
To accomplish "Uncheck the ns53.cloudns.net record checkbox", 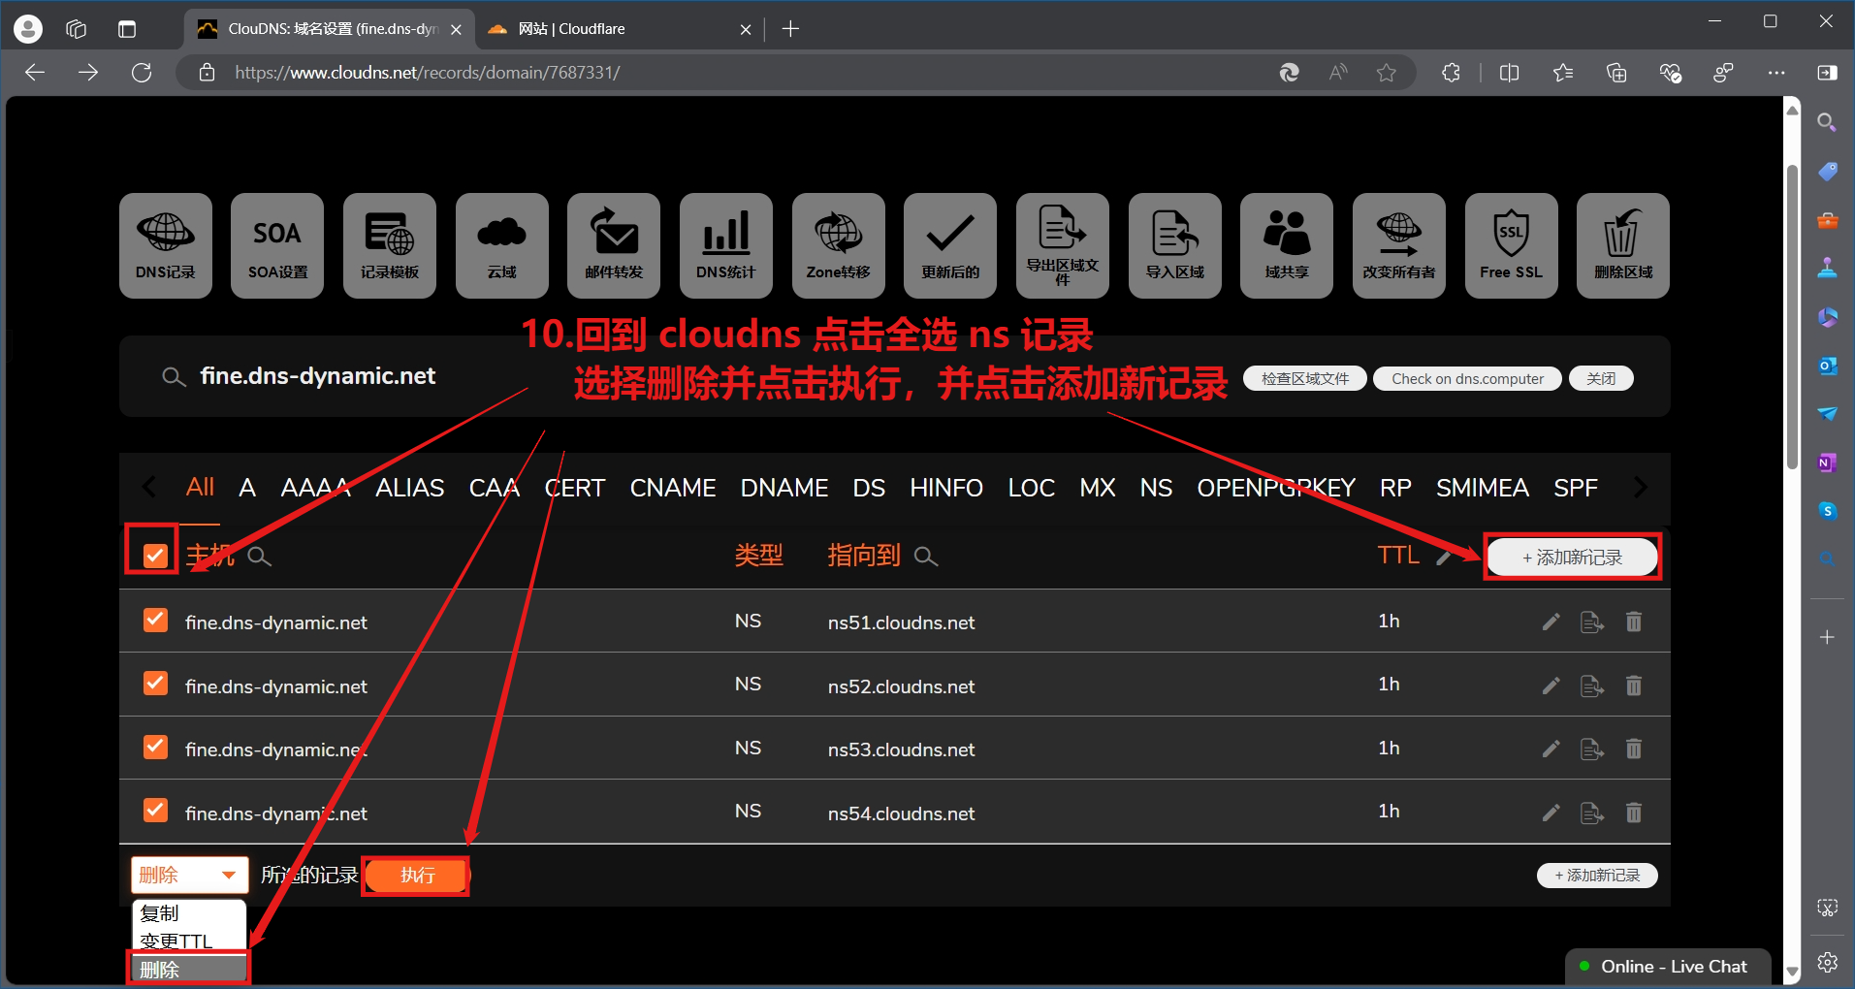I will [x=155, y=747].
